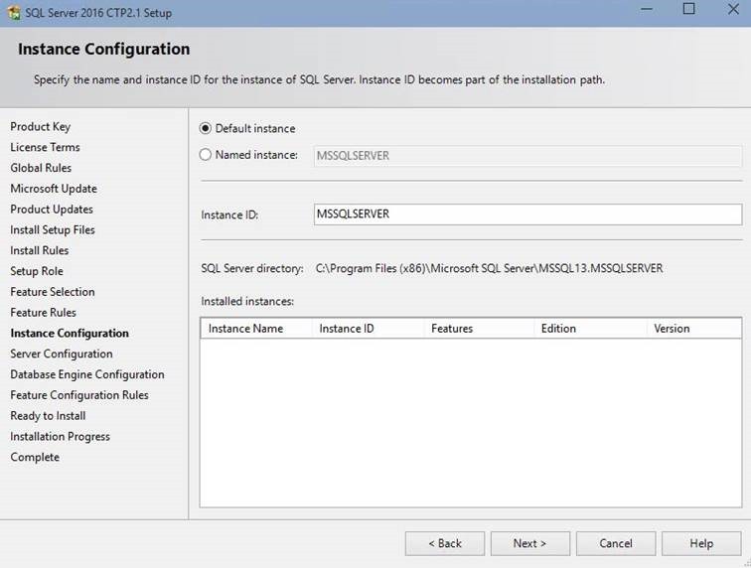The height and width of the screenshot is (568, 751).
Task: Click the 'Installed instances:' label
Action: [x=247, y=301]
